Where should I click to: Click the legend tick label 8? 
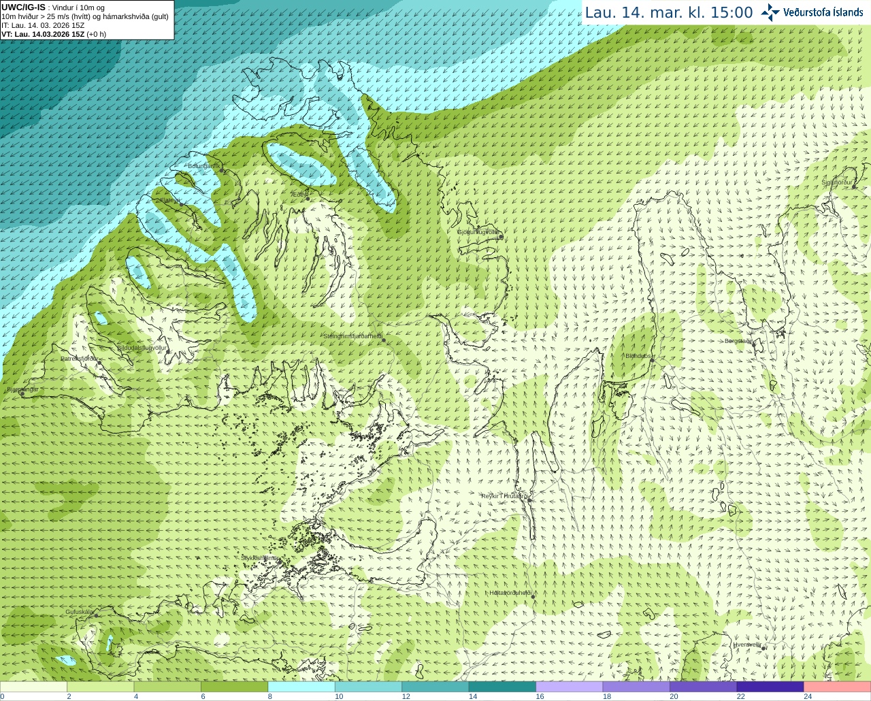(270, 696)
